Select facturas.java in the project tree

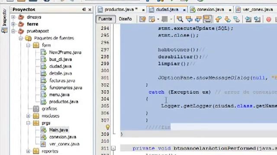[62, 81]
